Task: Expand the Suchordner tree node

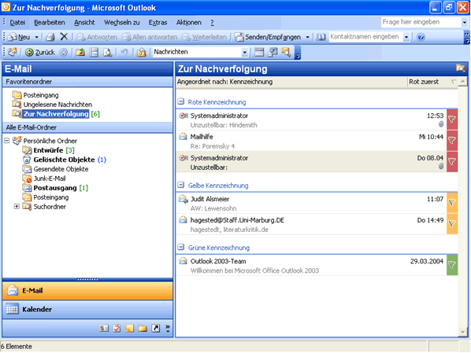Action: (17, 206)
